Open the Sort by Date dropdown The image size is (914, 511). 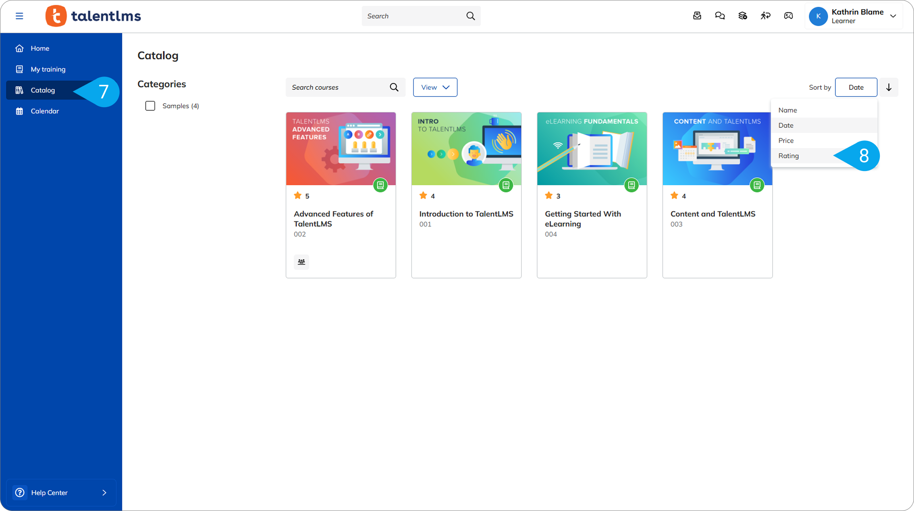[x=856, y=87]
